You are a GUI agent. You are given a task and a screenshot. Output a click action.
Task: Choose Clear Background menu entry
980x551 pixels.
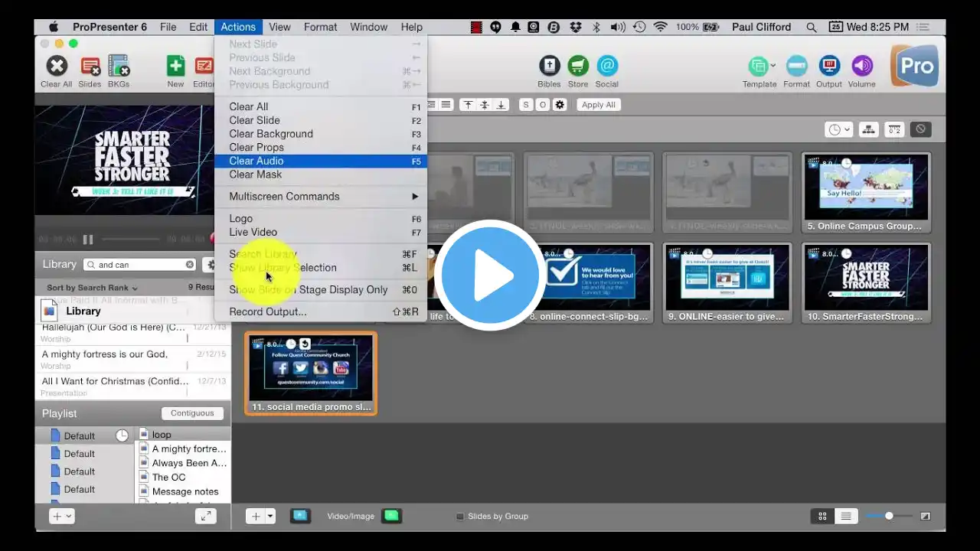321,134
